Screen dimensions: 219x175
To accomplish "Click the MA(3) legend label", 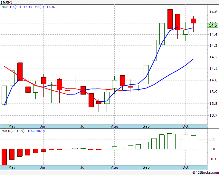I will (39, 7).
